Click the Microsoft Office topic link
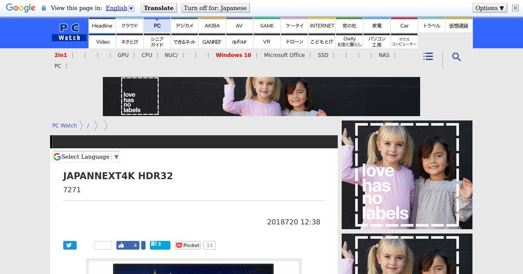Image resolution: width=523 pixels, height=274 pixels. [x=284, y=55]
